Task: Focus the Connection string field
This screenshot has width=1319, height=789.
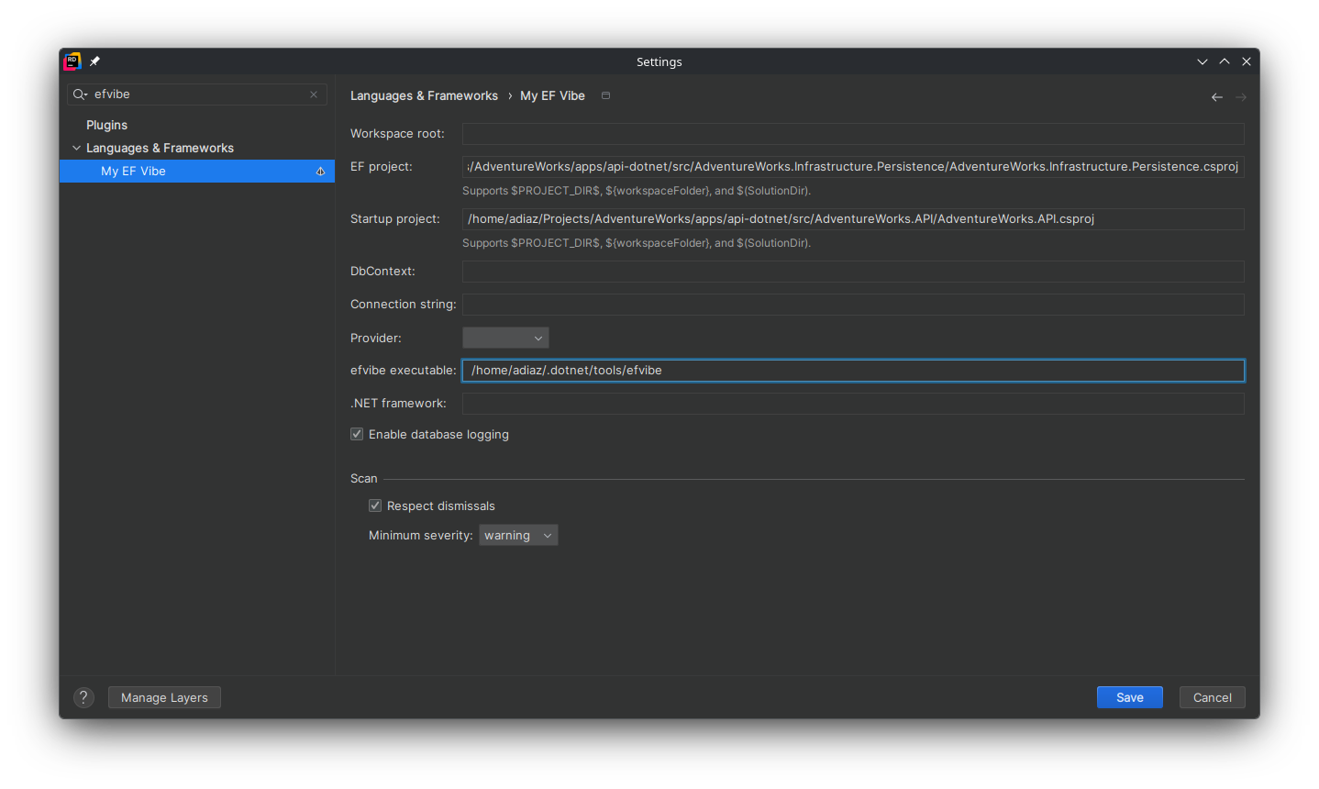Action: (853, 305)
